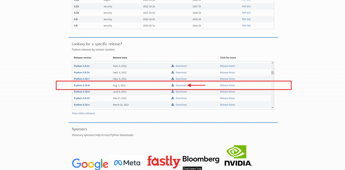Click the release list scrollbar down arrow
This screenshot has height=170, width=345.
click(272, 107)
